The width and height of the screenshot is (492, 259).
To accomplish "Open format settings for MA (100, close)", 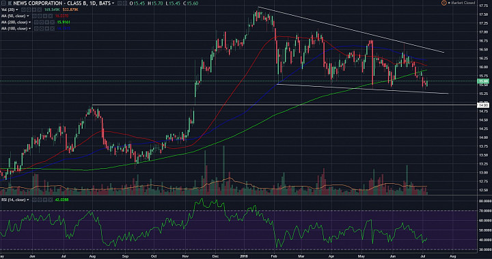I will (x=42, y=29).
